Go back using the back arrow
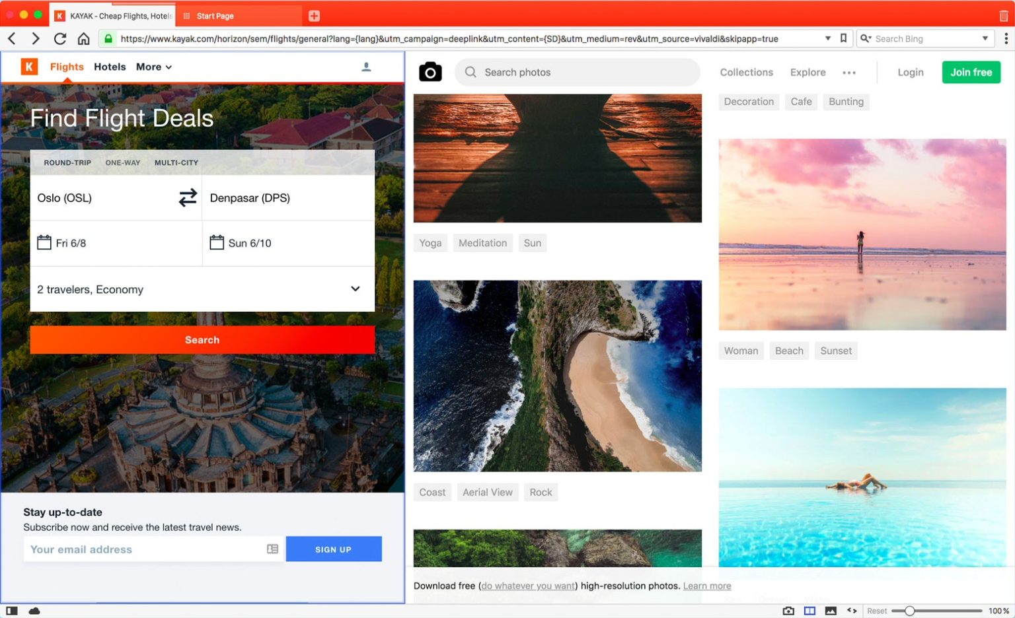The image size is (1015, 618). pos(11,38)
